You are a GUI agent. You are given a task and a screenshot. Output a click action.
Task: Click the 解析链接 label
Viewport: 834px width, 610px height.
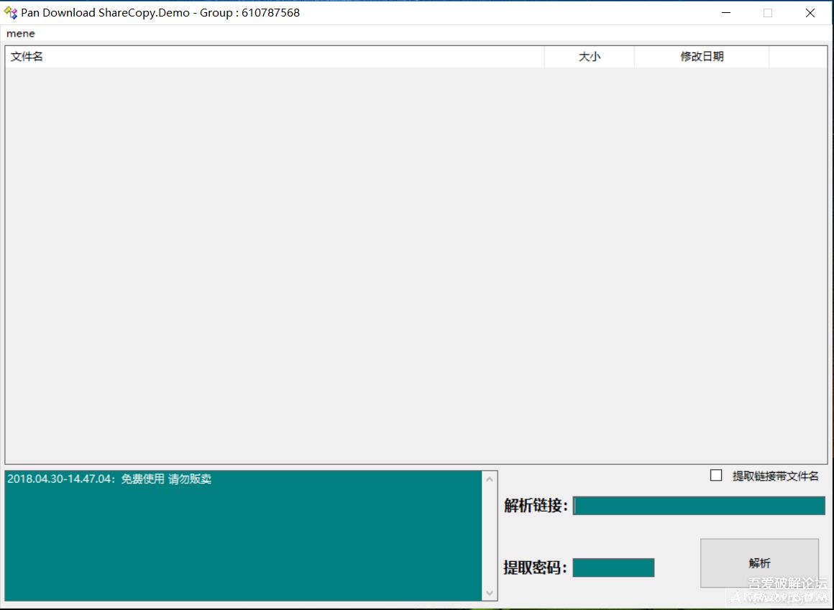(x=536, y=506)
